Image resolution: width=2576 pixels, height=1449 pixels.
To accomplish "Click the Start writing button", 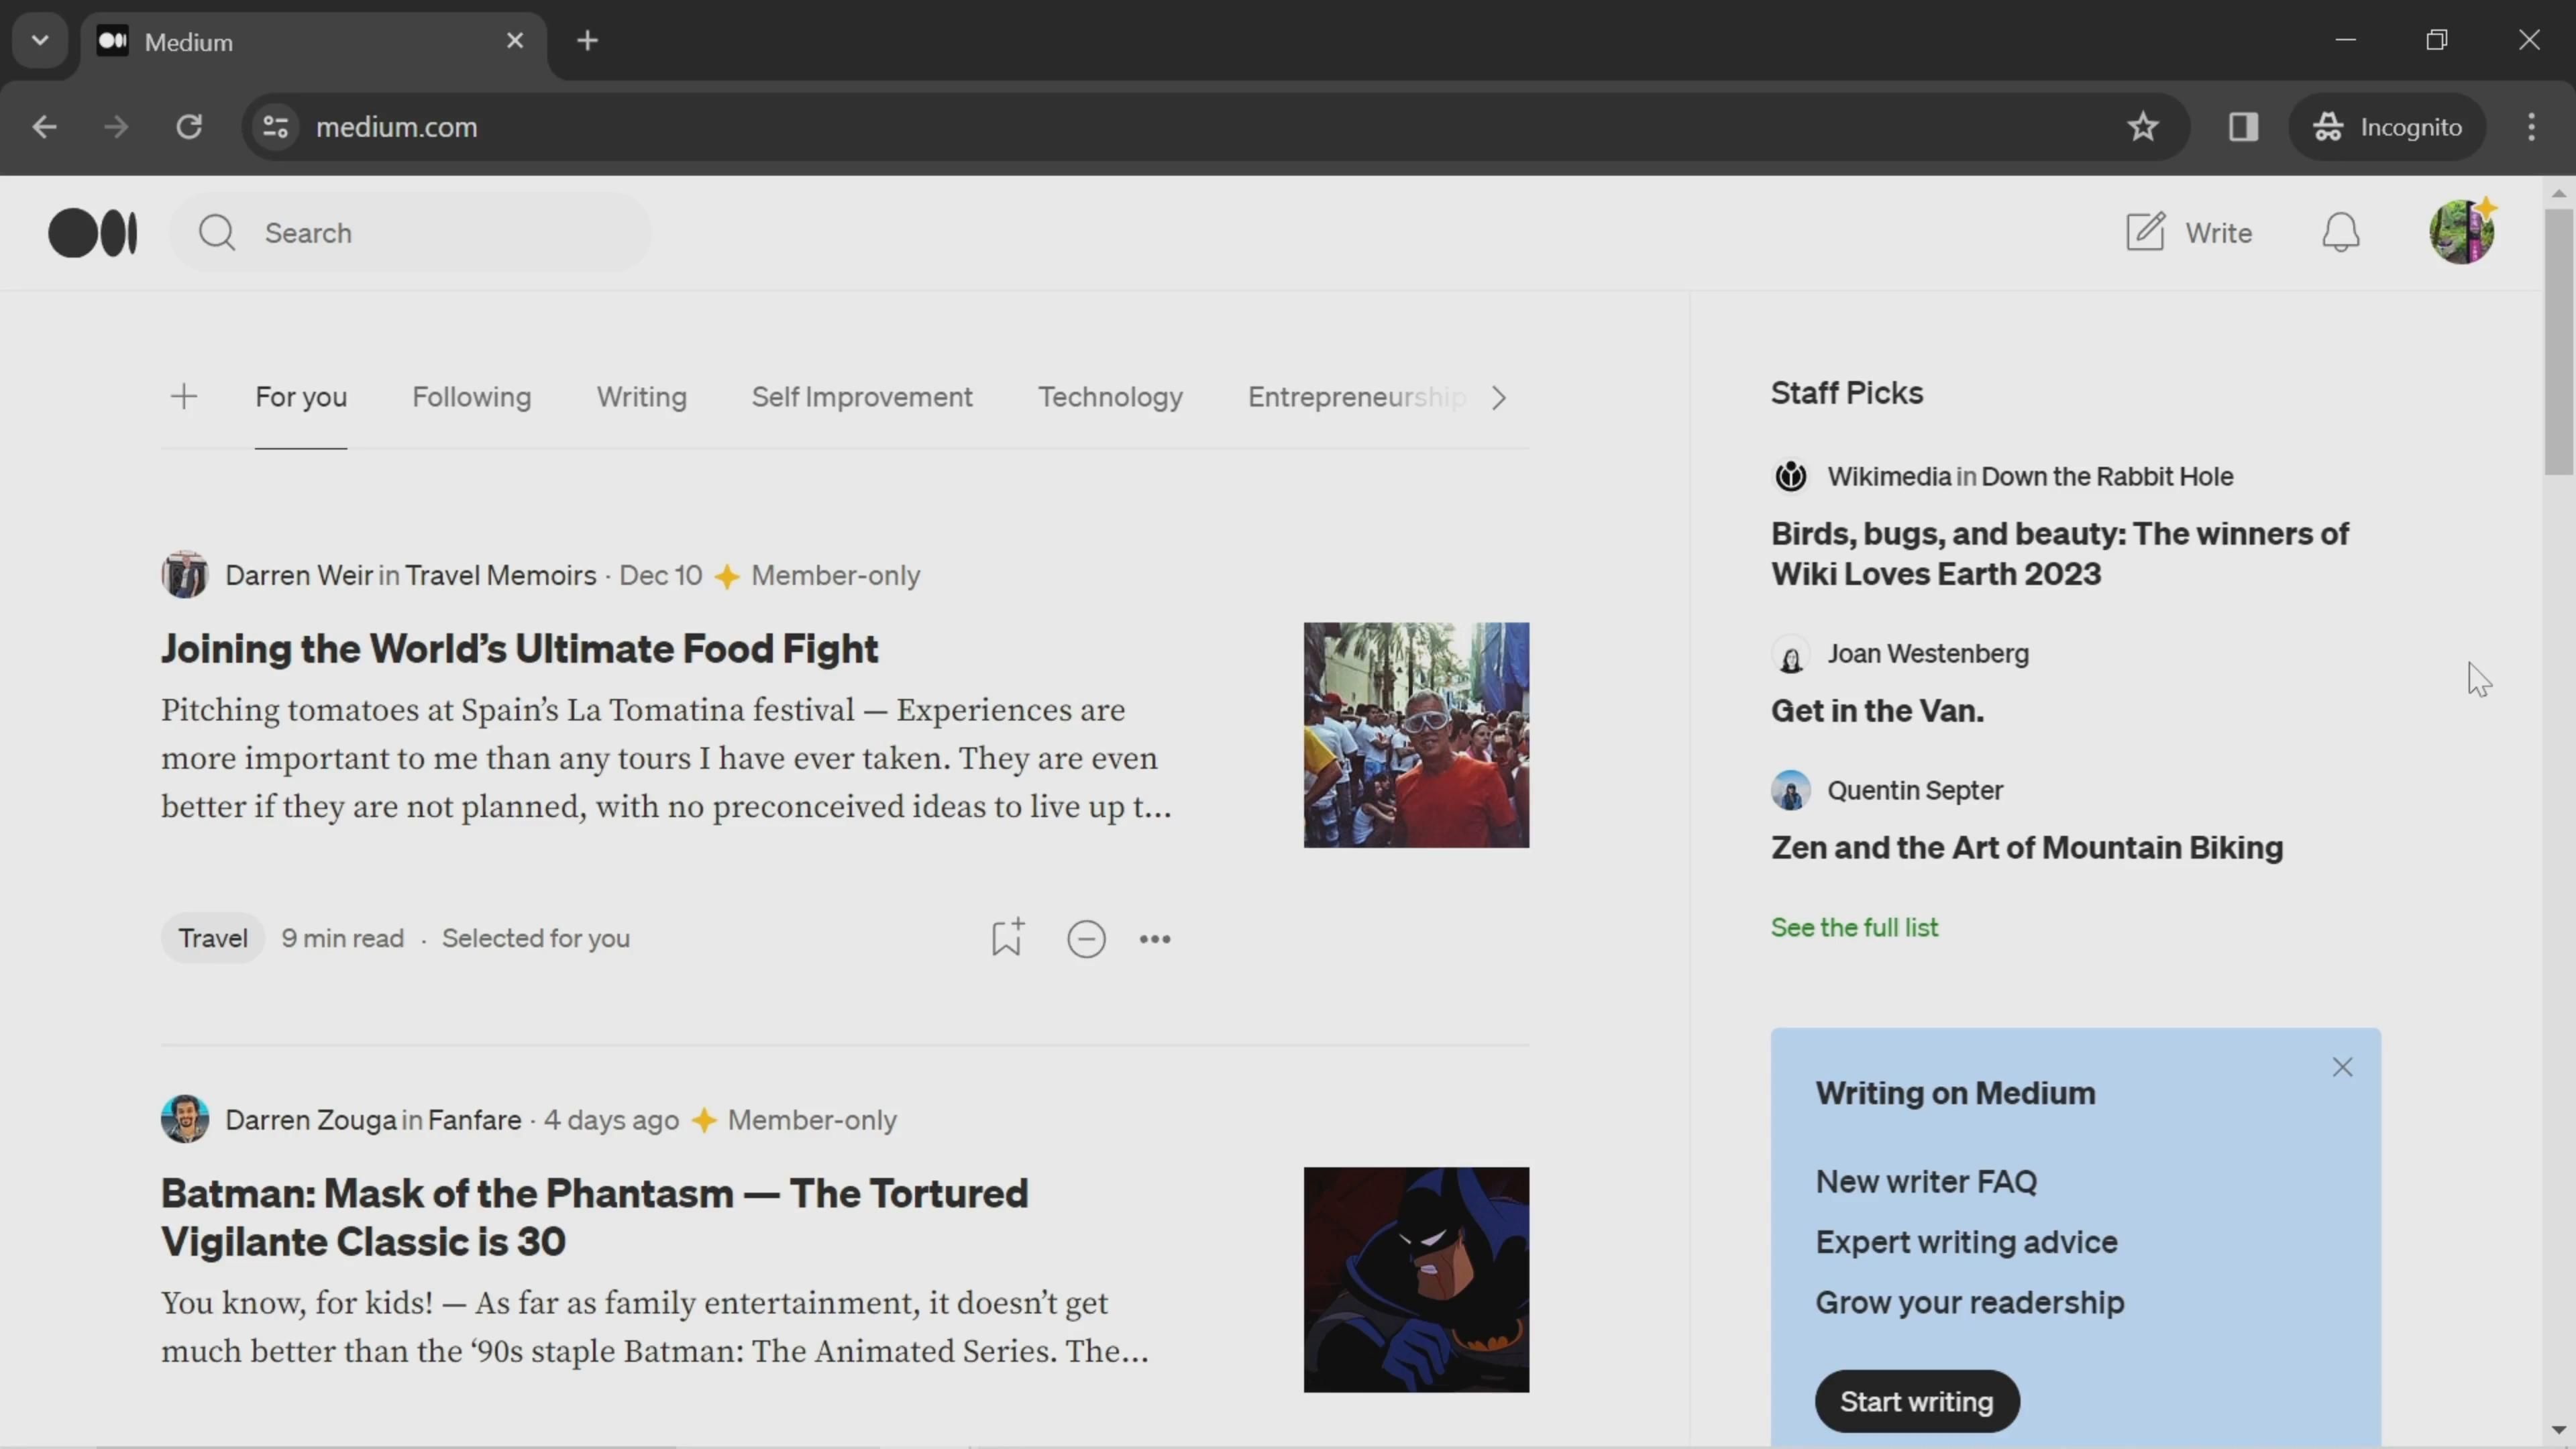I will click(1916, 1401).
